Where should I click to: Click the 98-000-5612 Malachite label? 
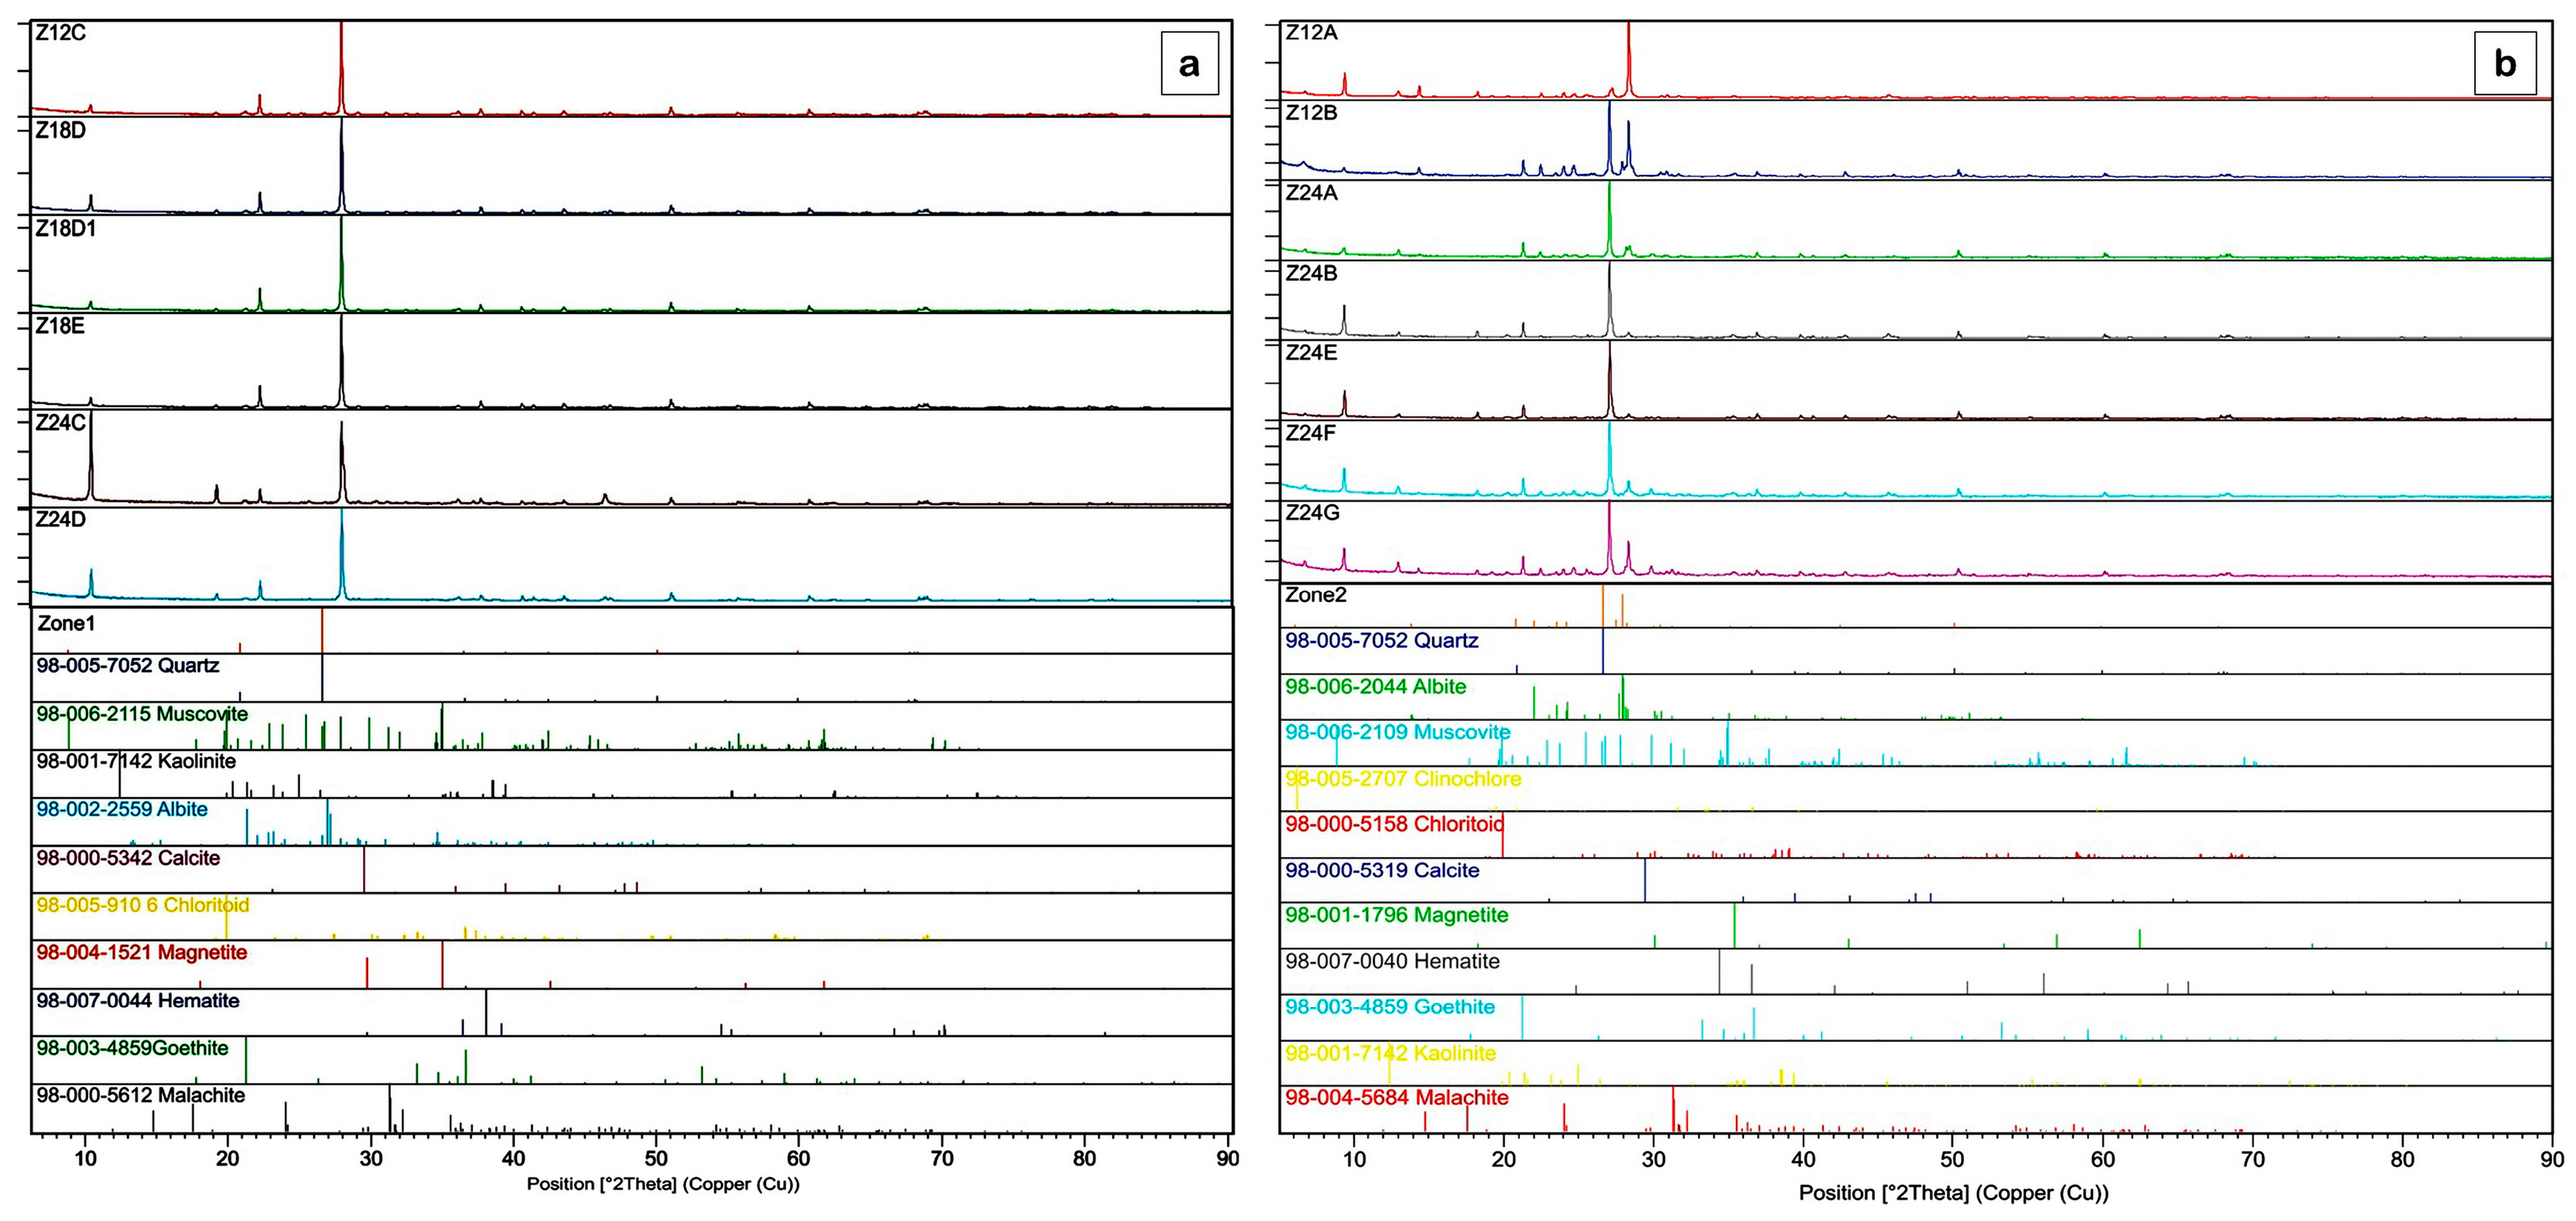[141, 1095]
